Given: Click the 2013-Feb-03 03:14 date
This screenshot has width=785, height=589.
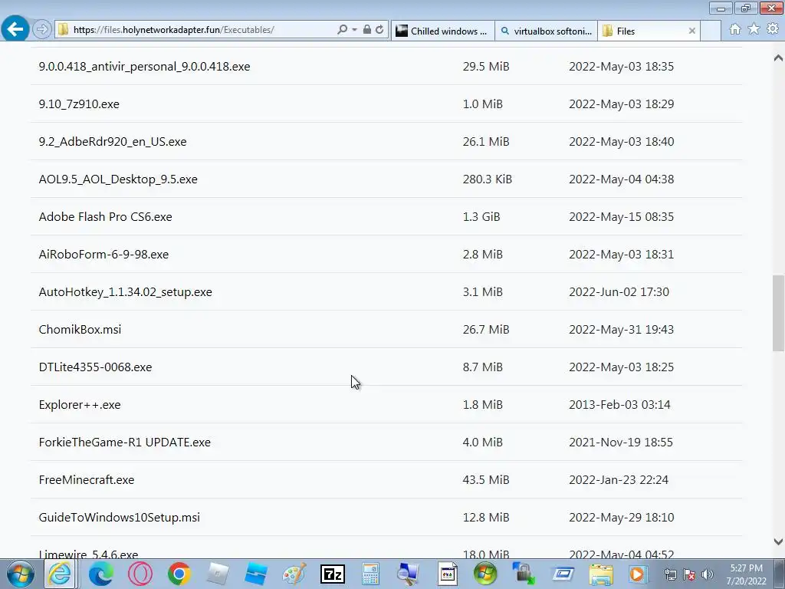Looking at the screenshot, I should [619, 405].
